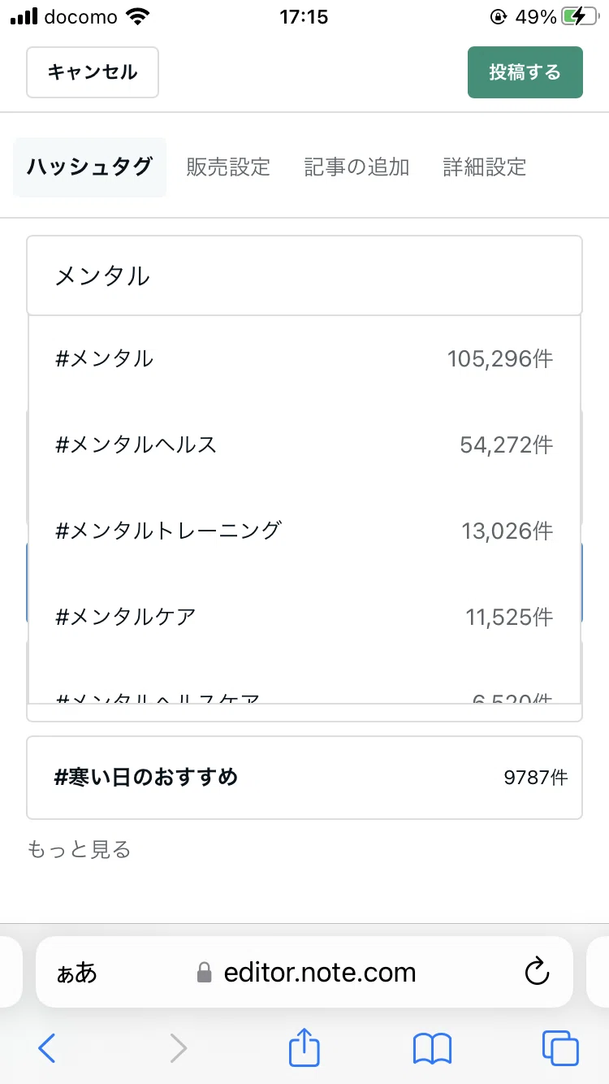Select the #メンタル suggestion
The image size is (609, 1084).
tap(304, 358)
